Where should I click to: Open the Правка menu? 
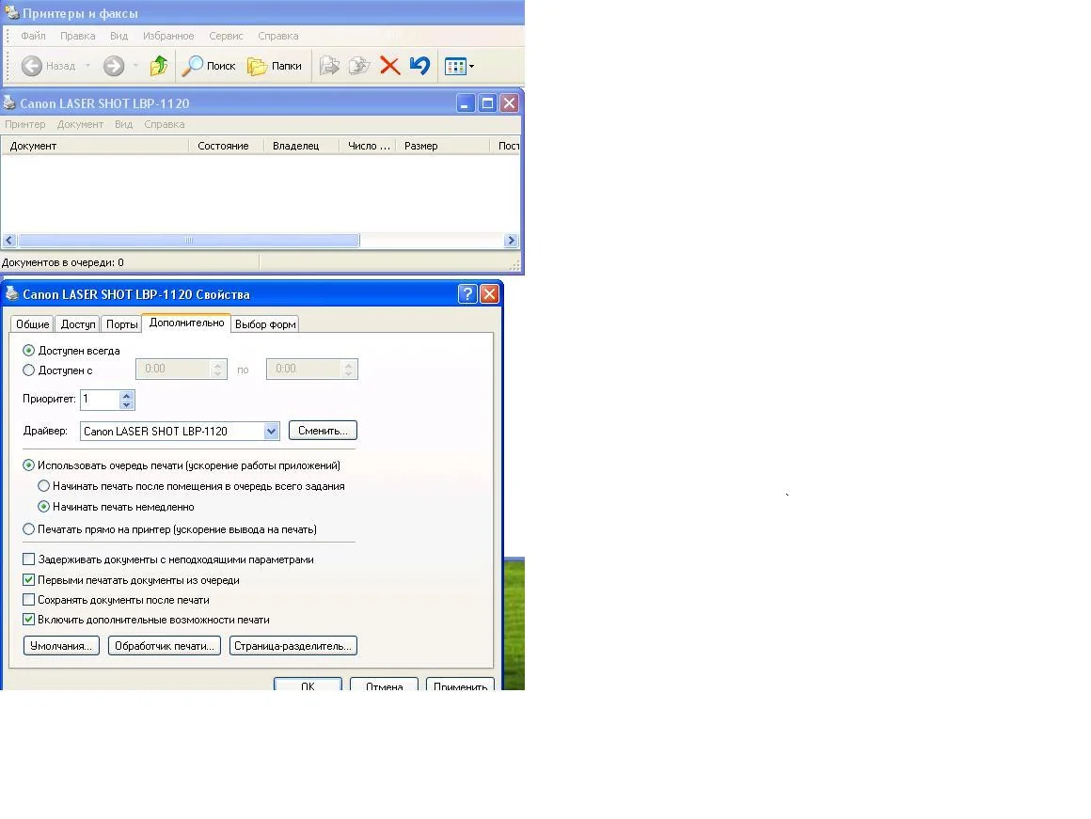(77, 36)
